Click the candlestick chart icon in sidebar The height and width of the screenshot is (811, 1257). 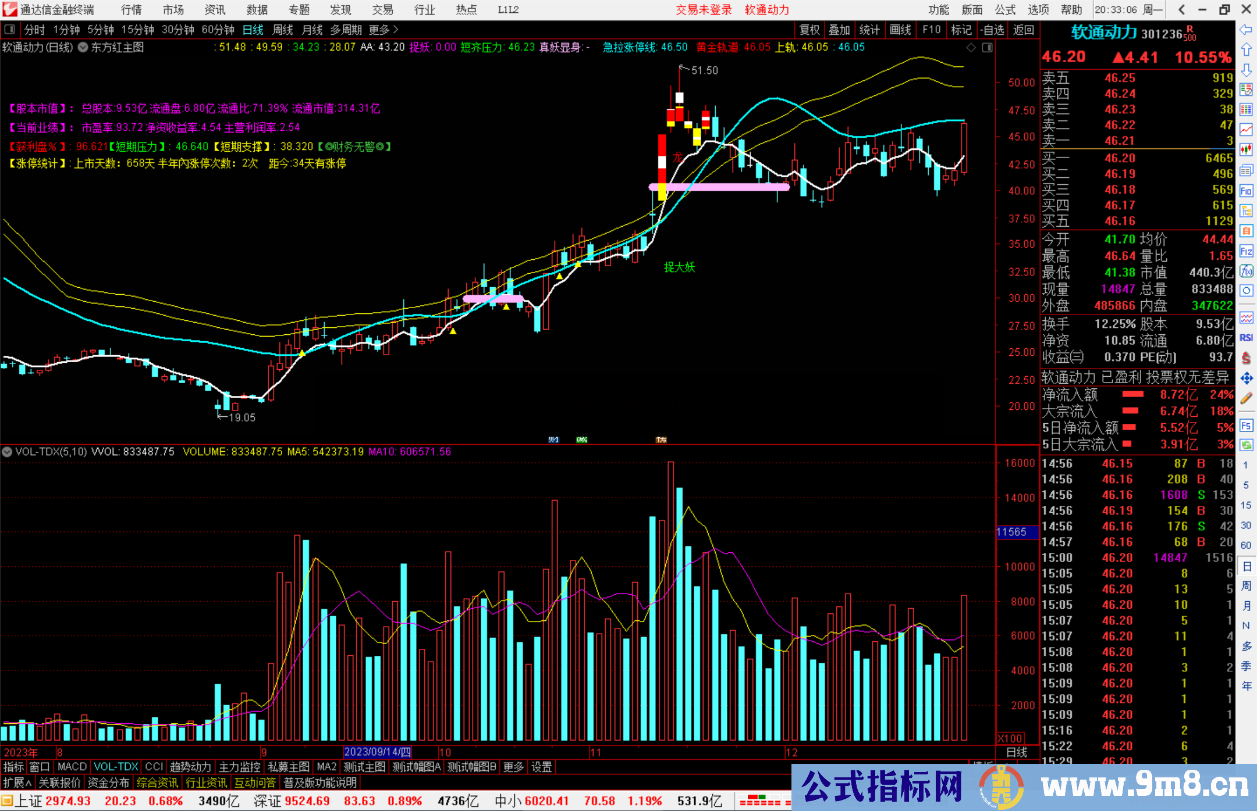1246,149
